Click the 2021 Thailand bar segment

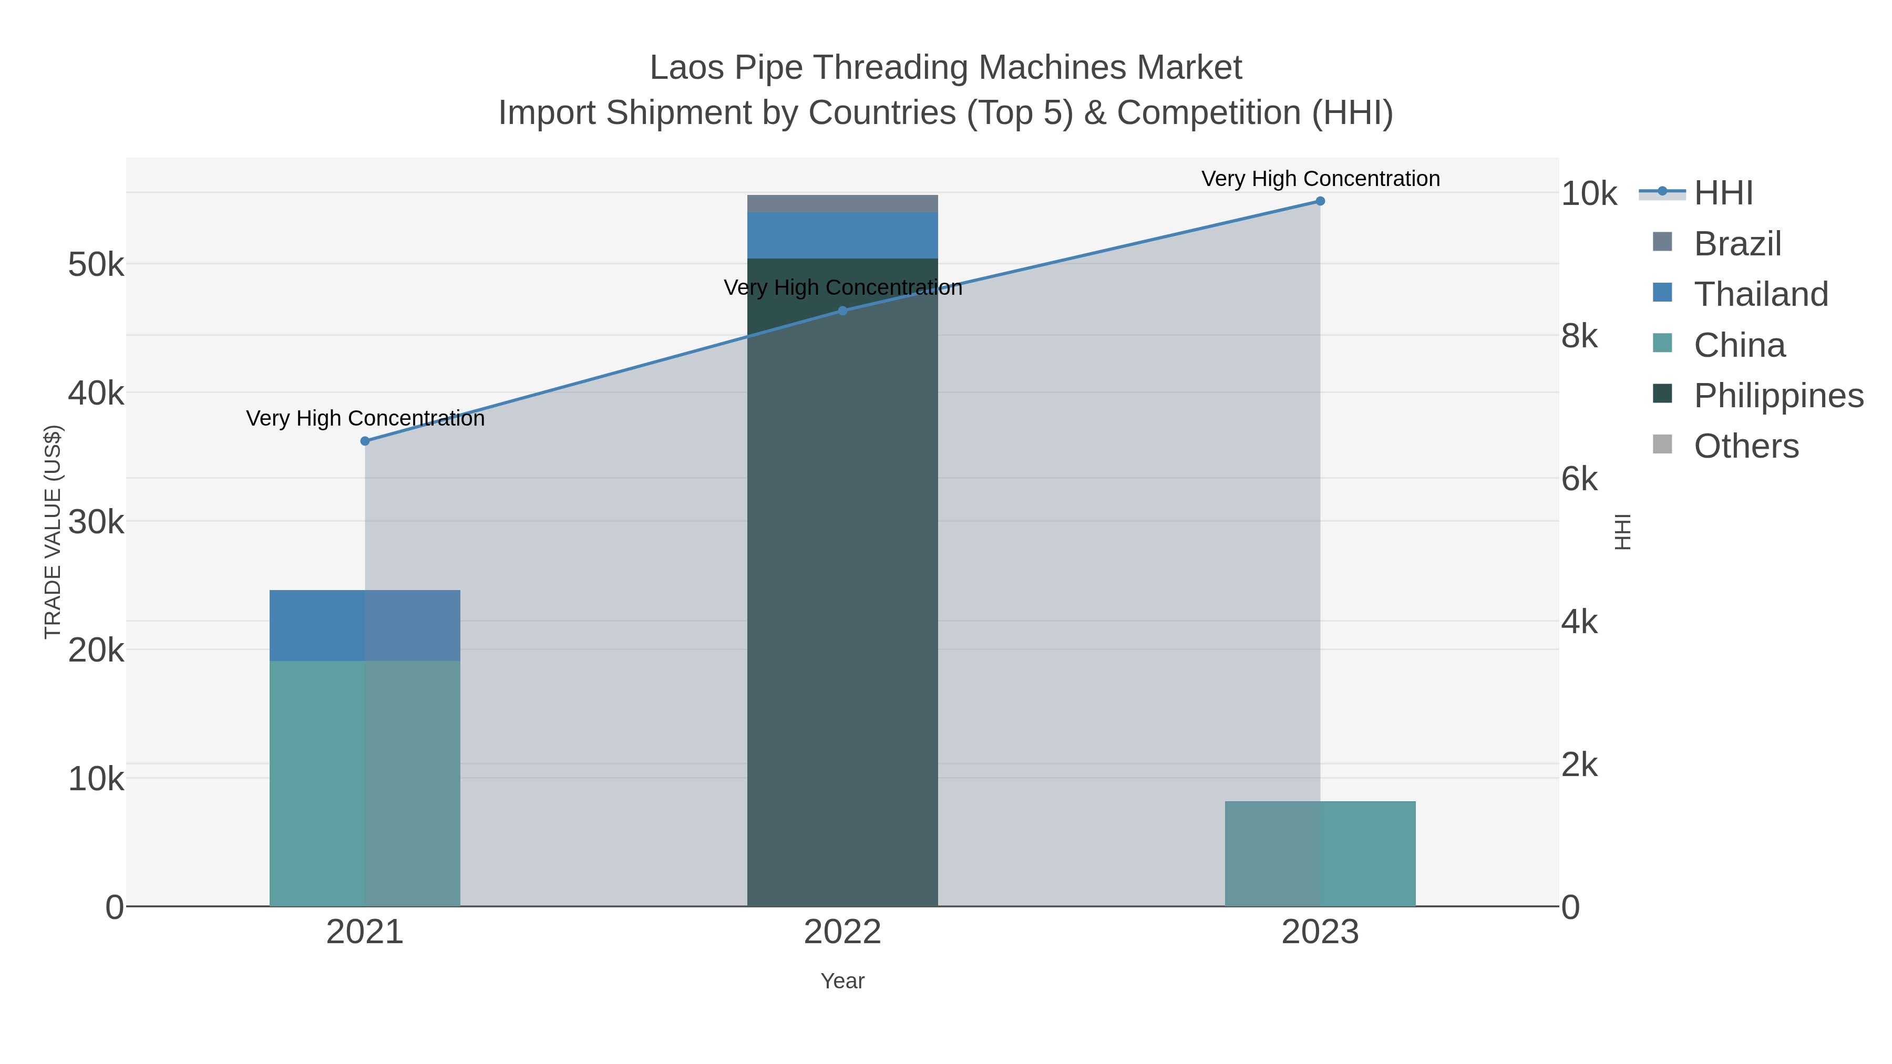click(365, 626)
